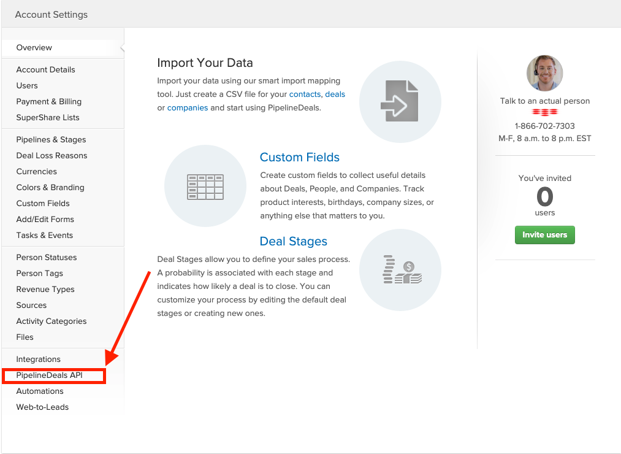Click the green Invite users button
The image size is (621, 454).
[x=544, y=235]
